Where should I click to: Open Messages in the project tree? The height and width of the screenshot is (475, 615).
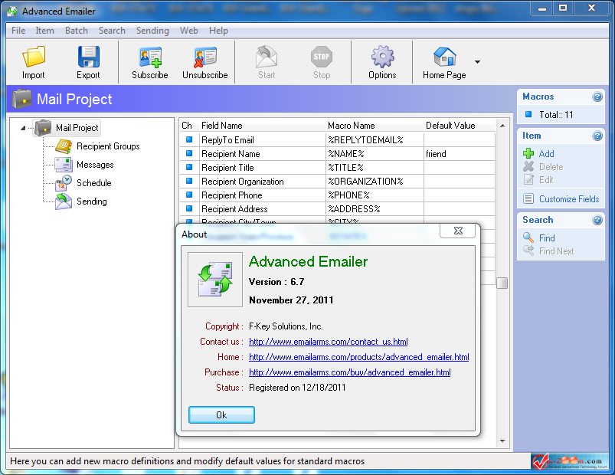point(95,165)
